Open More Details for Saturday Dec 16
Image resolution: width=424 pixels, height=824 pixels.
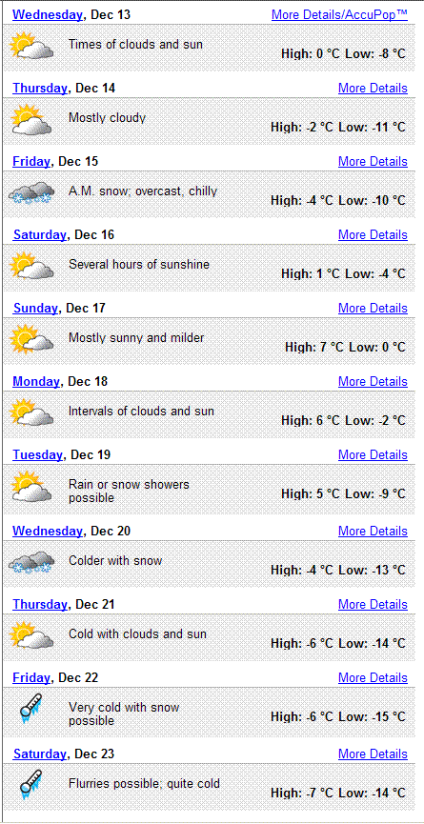click(x=374, y=234)
